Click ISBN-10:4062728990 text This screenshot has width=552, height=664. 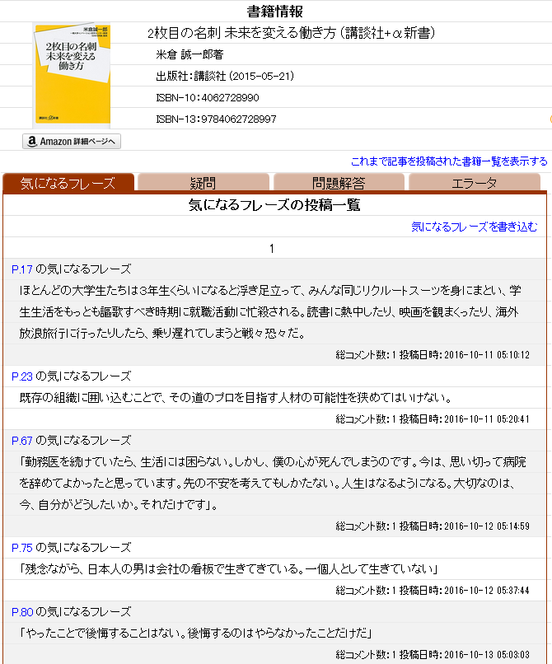click(x=208, y=98)
